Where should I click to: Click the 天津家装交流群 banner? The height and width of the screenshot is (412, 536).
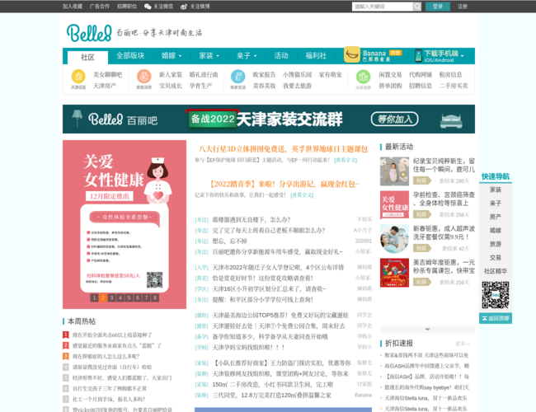pyautogui.click(x=269, y=119)
